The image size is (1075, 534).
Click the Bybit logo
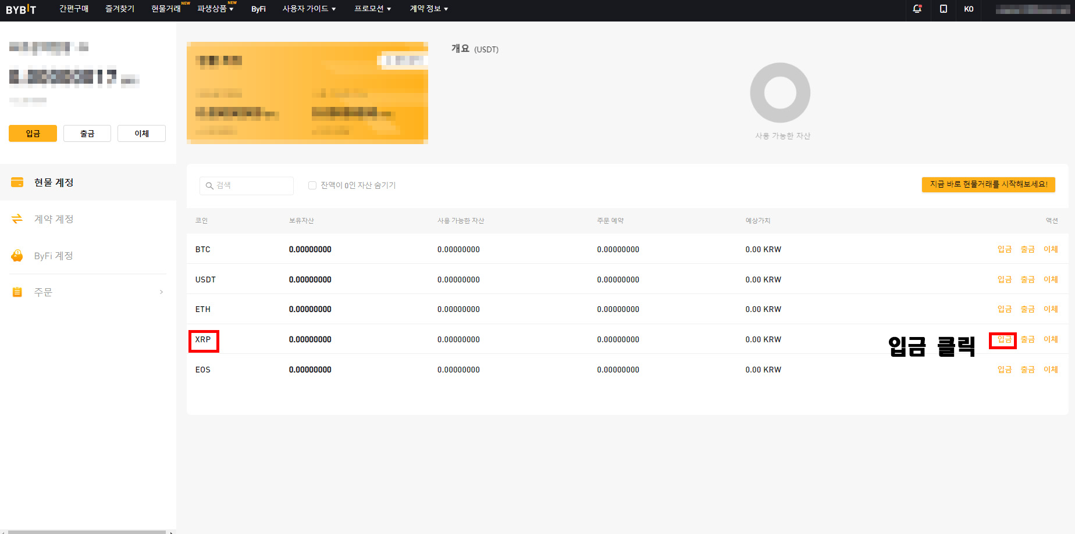pyautogui.click(x=21, y=9)
